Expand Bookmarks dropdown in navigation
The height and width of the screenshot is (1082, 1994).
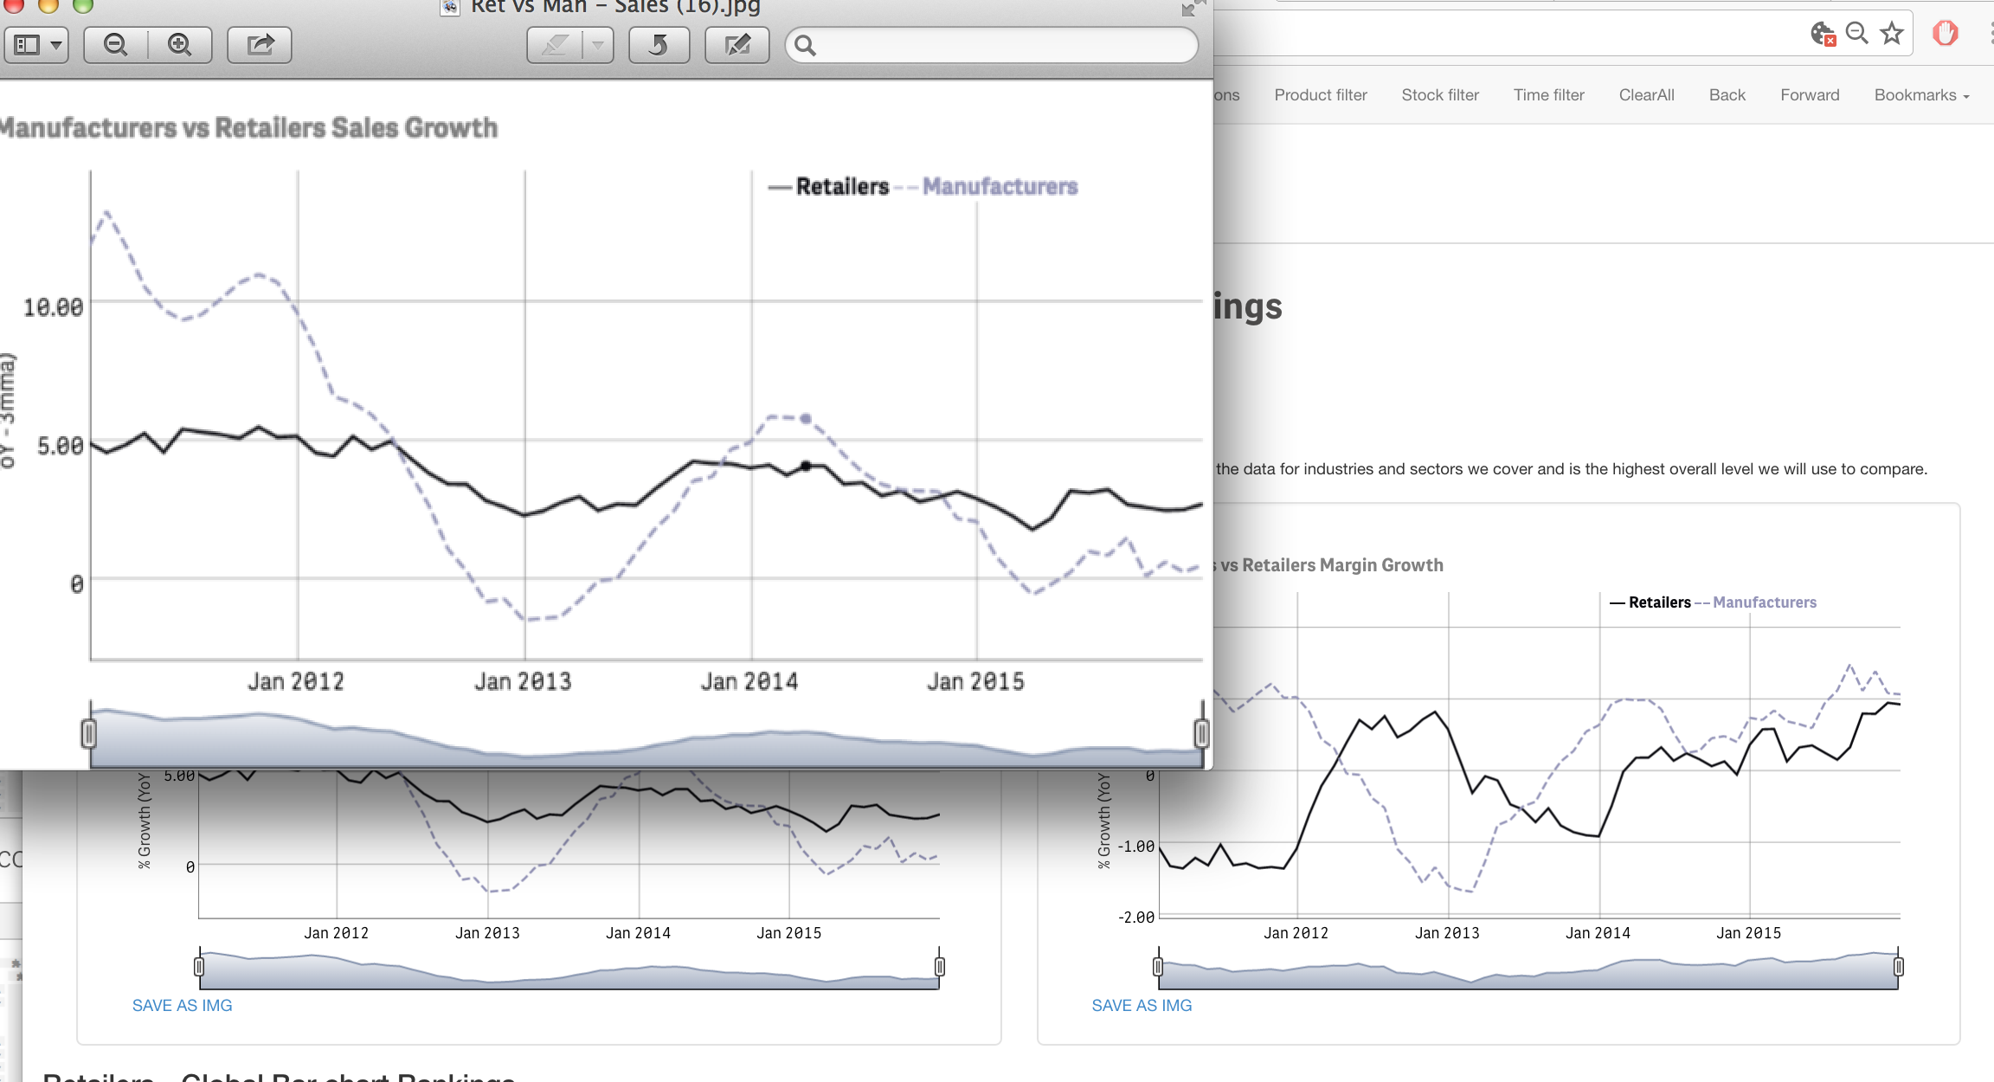point(1921,95)
